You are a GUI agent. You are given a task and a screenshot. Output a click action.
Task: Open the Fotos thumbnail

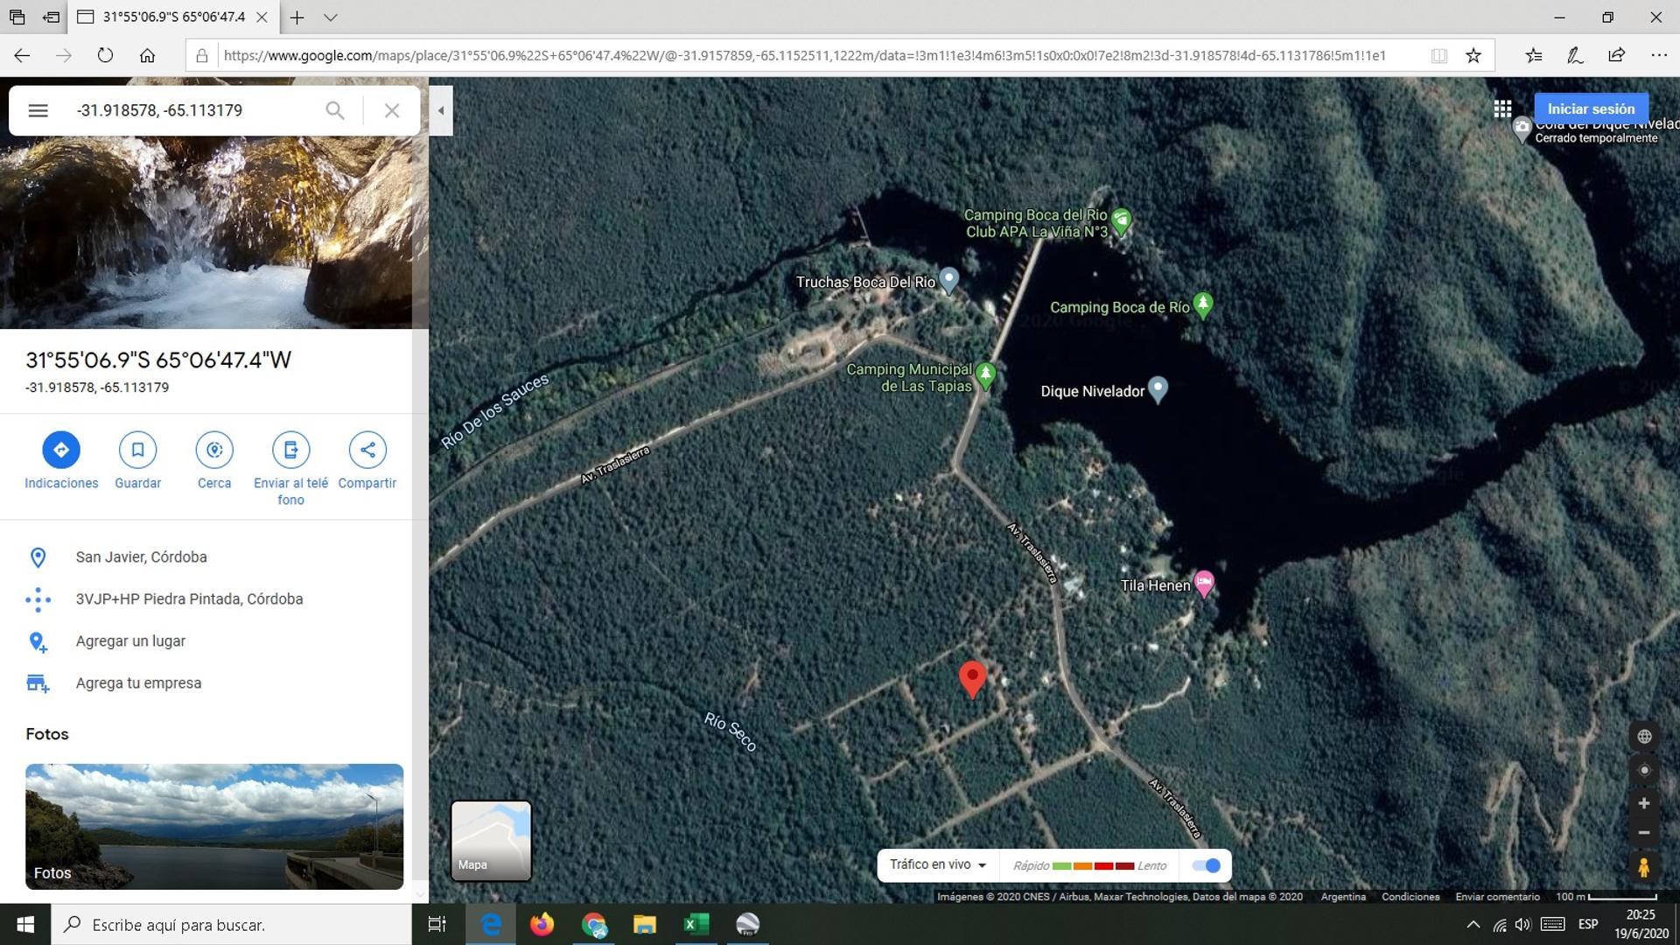(214, 826)
